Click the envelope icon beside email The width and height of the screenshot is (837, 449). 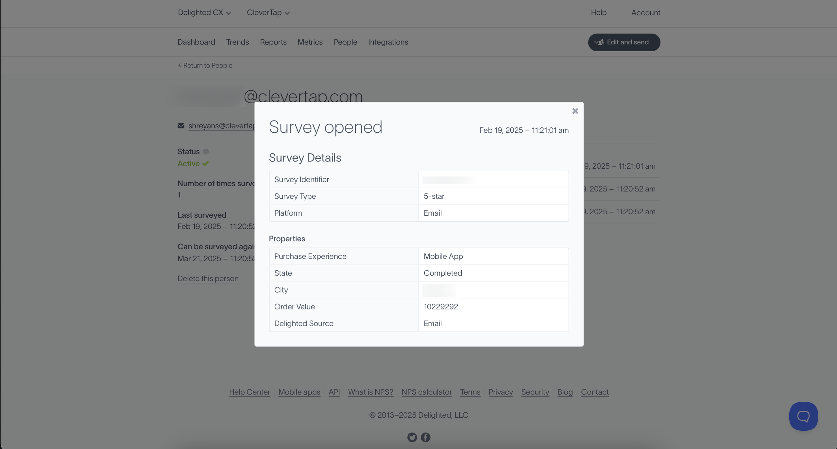click(181, 126)
